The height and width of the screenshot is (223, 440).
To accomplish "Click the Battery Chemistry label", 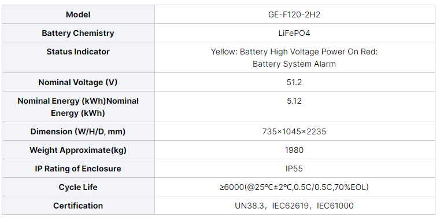I will click(x=78, y=33).
